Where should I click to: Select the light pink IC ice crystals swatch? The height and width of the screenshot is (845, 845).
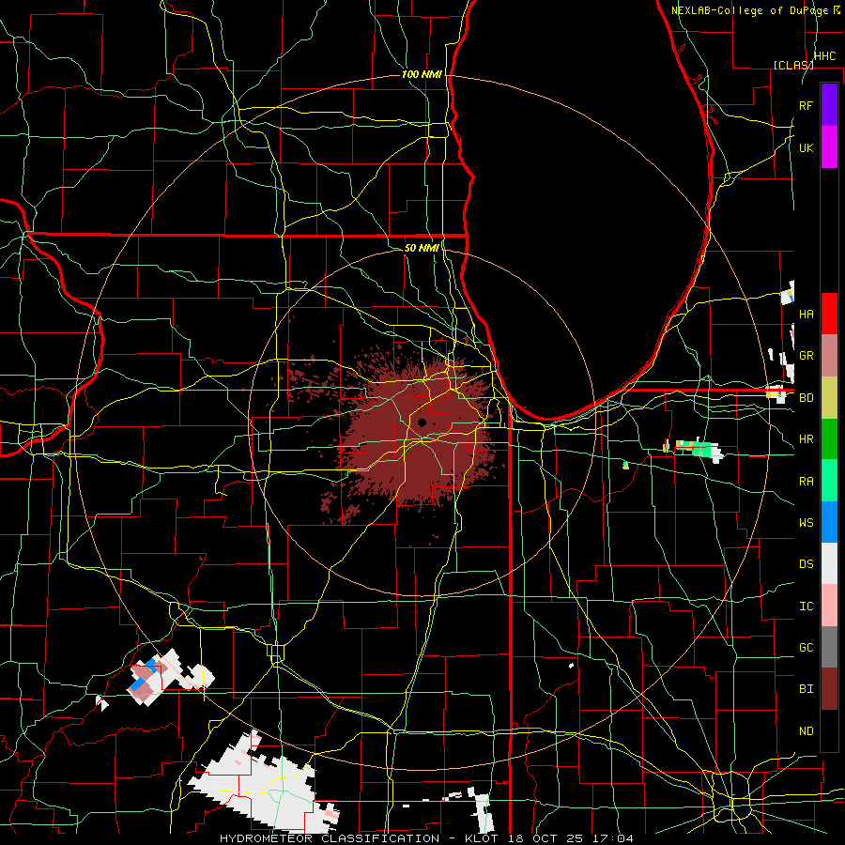pyautogui.click(x=829, y=606)
